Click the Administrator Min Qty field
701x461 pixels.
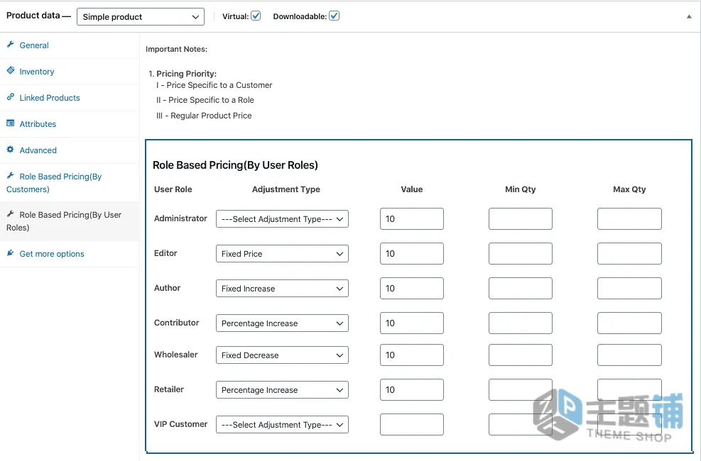coord(521,218)
